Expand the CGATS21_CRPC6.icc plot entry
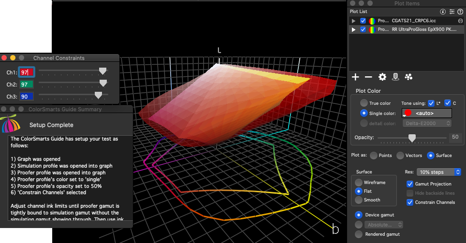Screen dimensions: 466x243 354,21
